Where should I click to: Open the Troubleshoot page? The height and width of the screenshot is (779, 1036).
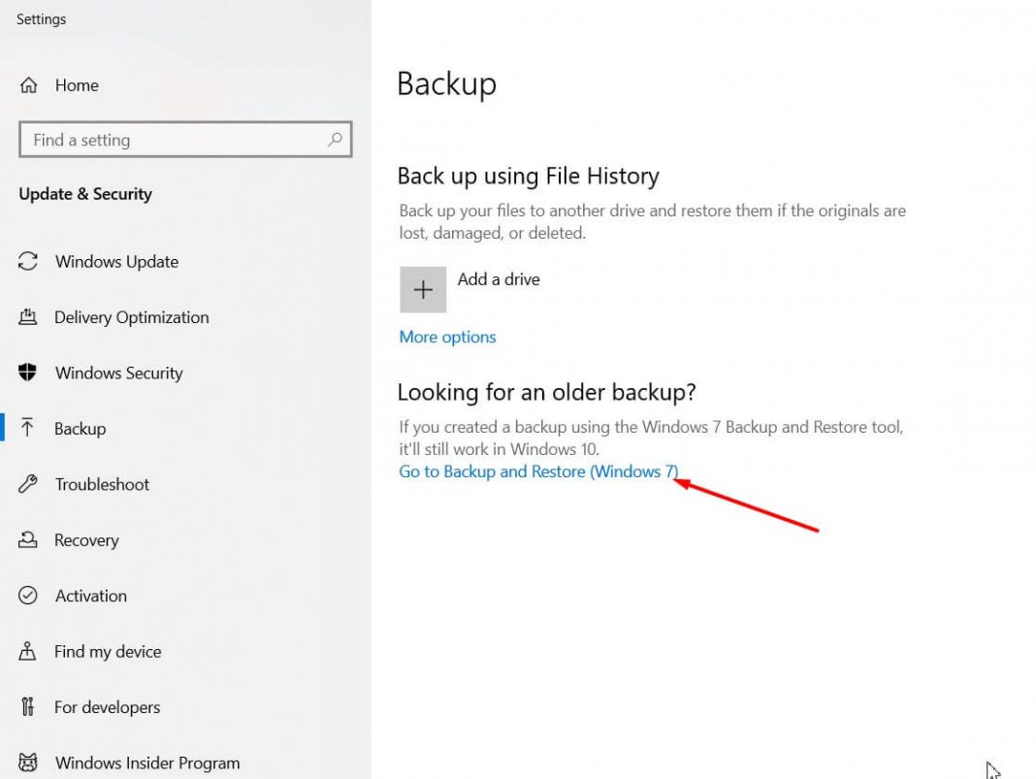click(x=103, y=484)
